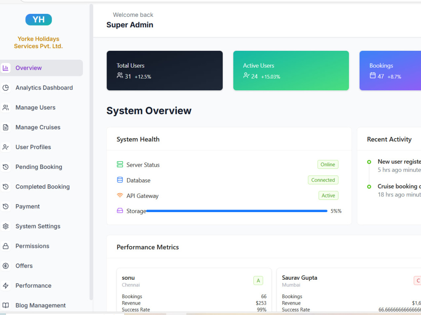Click the Manage Users people icon
The width and height of the screenshot is (421, 315).
(x=5, y=108)
